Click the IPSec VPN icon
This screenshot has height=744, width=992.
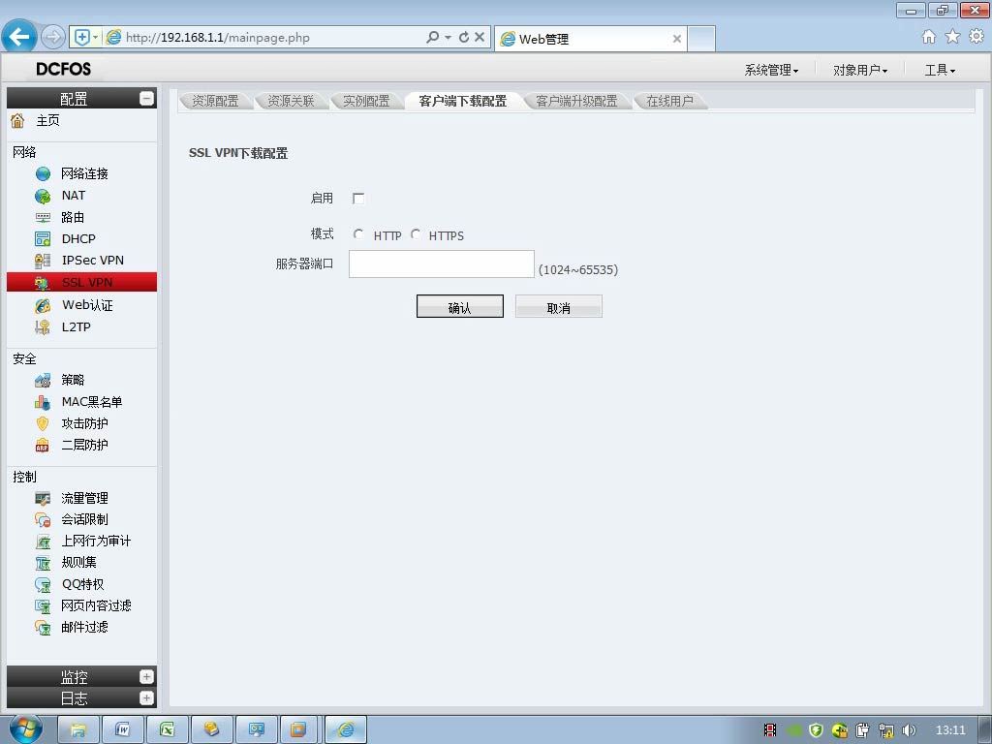tap(43, 260)
